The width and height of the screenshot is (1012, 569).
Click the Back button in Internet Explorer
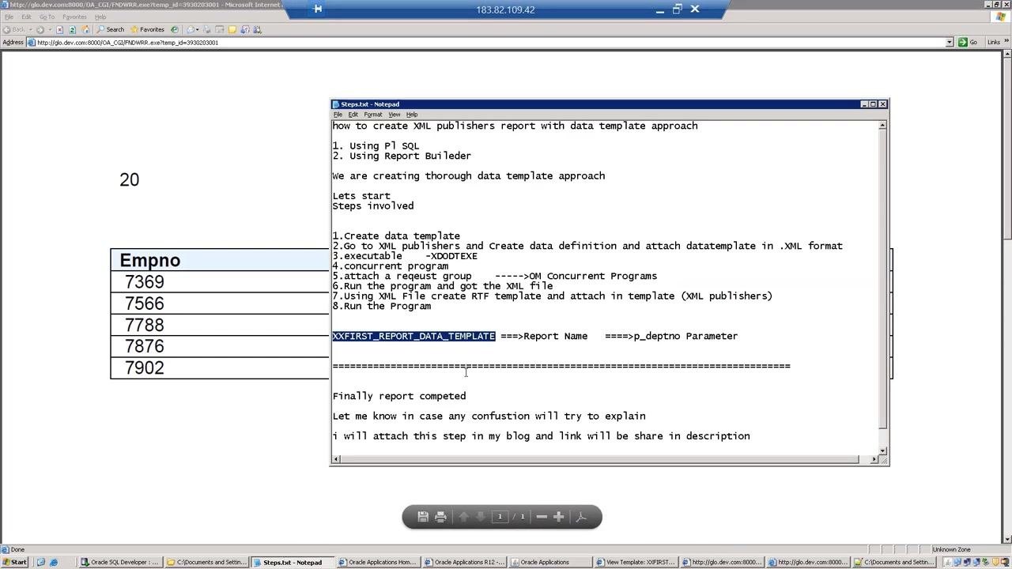pyautogui.click(x=14, y=29)
